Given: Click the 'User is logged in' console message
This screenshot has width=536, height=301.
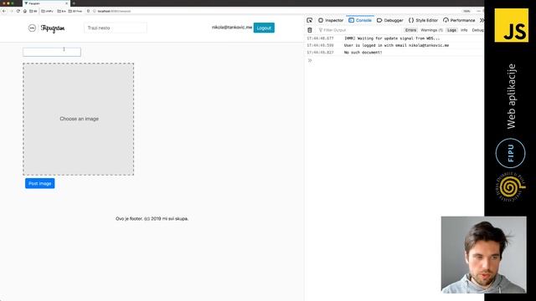Looking at the screenshot, I should click(396, 45).
